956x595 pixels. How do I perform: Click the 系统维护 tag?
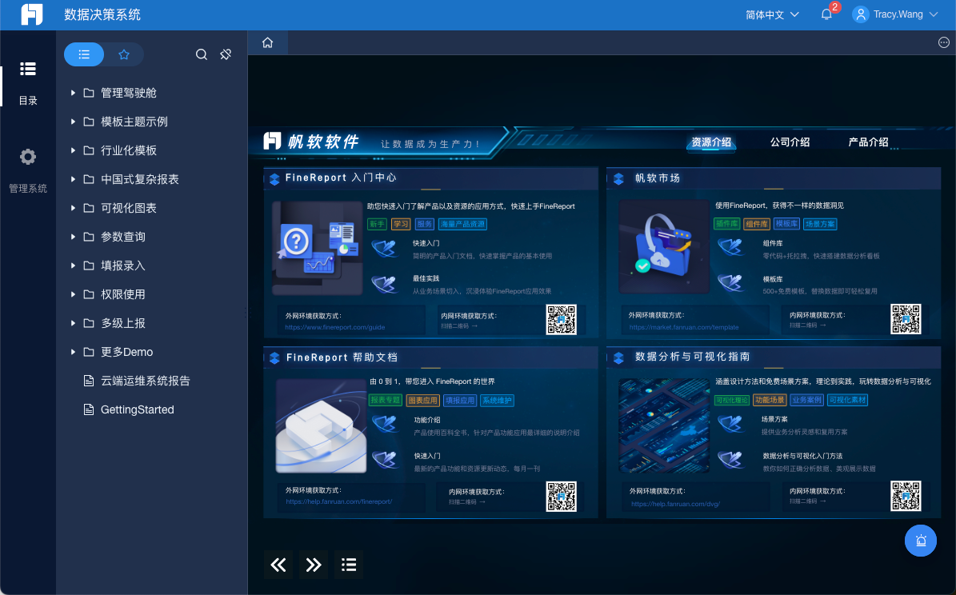coord(497,401)
